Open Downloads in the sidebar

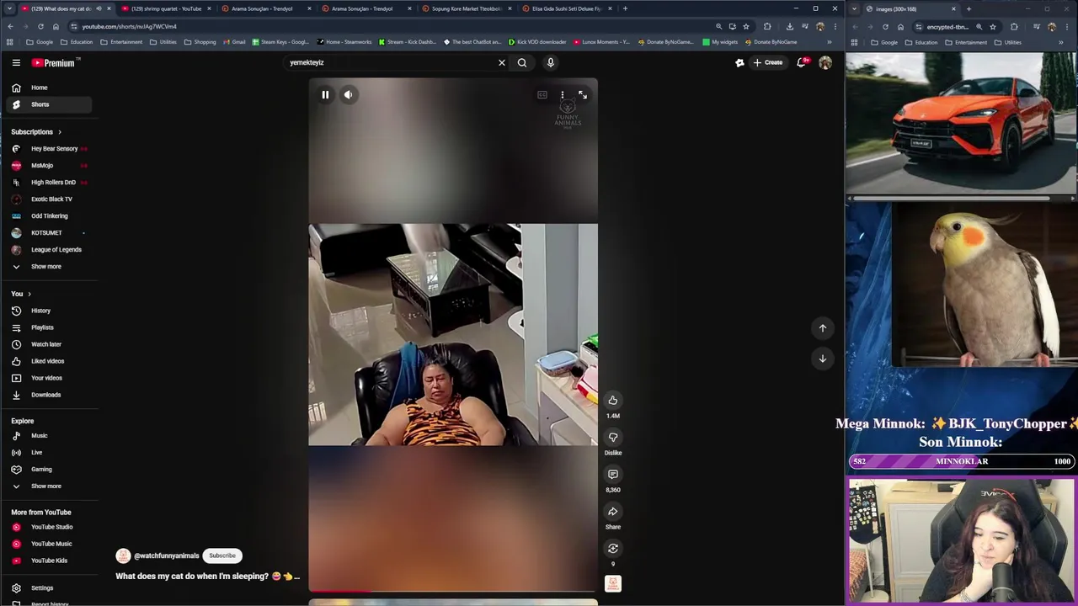click(x=51, y=395)
